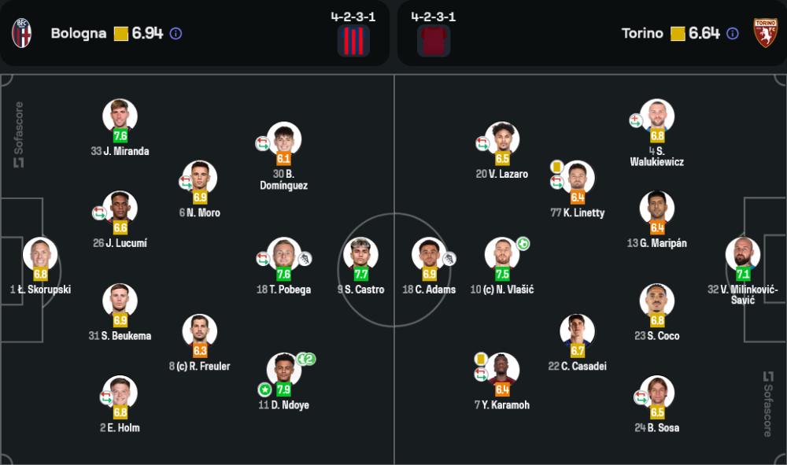Click the yellow rating square beside Bologna 6.94
Screen dimensions: 787x465
(x=120, y=34)
